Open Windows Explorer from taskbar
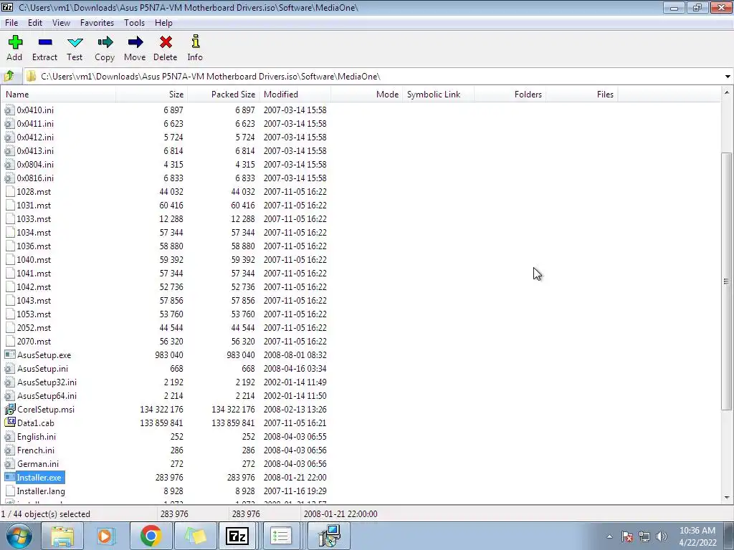This screenshot has width=734, height=550. point(62,536)
